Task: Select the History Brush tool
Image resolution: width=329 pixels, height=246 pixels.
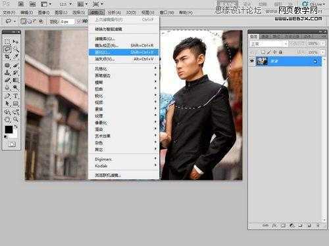Action: (16, 72)
